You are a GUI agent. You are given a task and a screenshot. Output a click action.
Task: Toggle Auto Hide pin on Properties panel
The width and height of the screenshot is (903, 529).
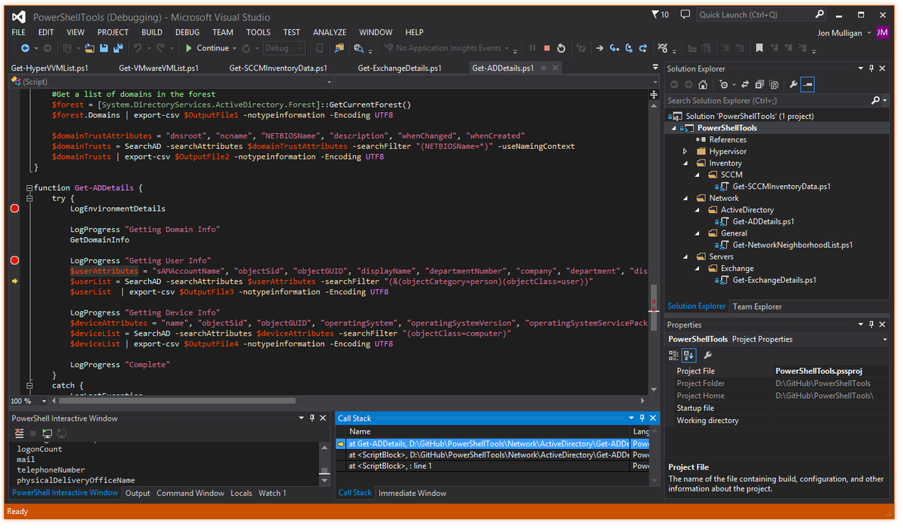click(871, 324)
